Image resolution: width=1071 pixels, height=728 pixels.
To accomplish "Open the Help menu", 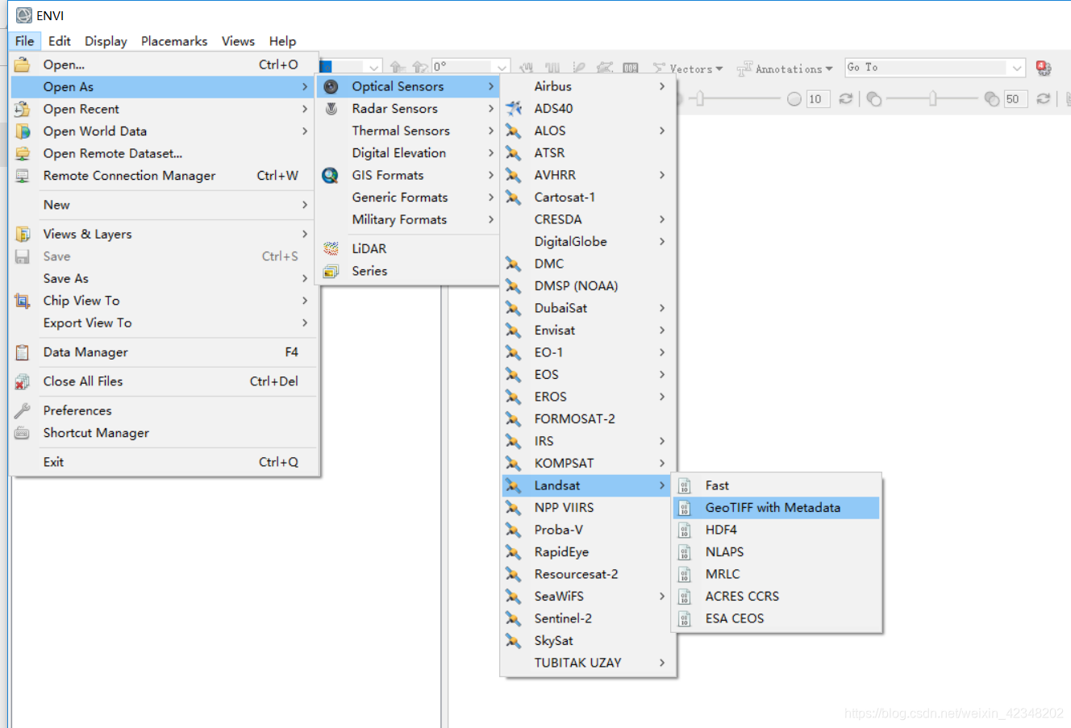I will 282,41.
